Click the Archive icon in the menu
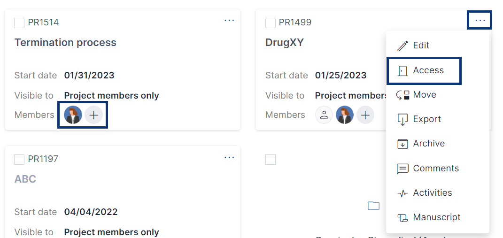The width and height of the screenshot is (503, 238). click(402, 144)
